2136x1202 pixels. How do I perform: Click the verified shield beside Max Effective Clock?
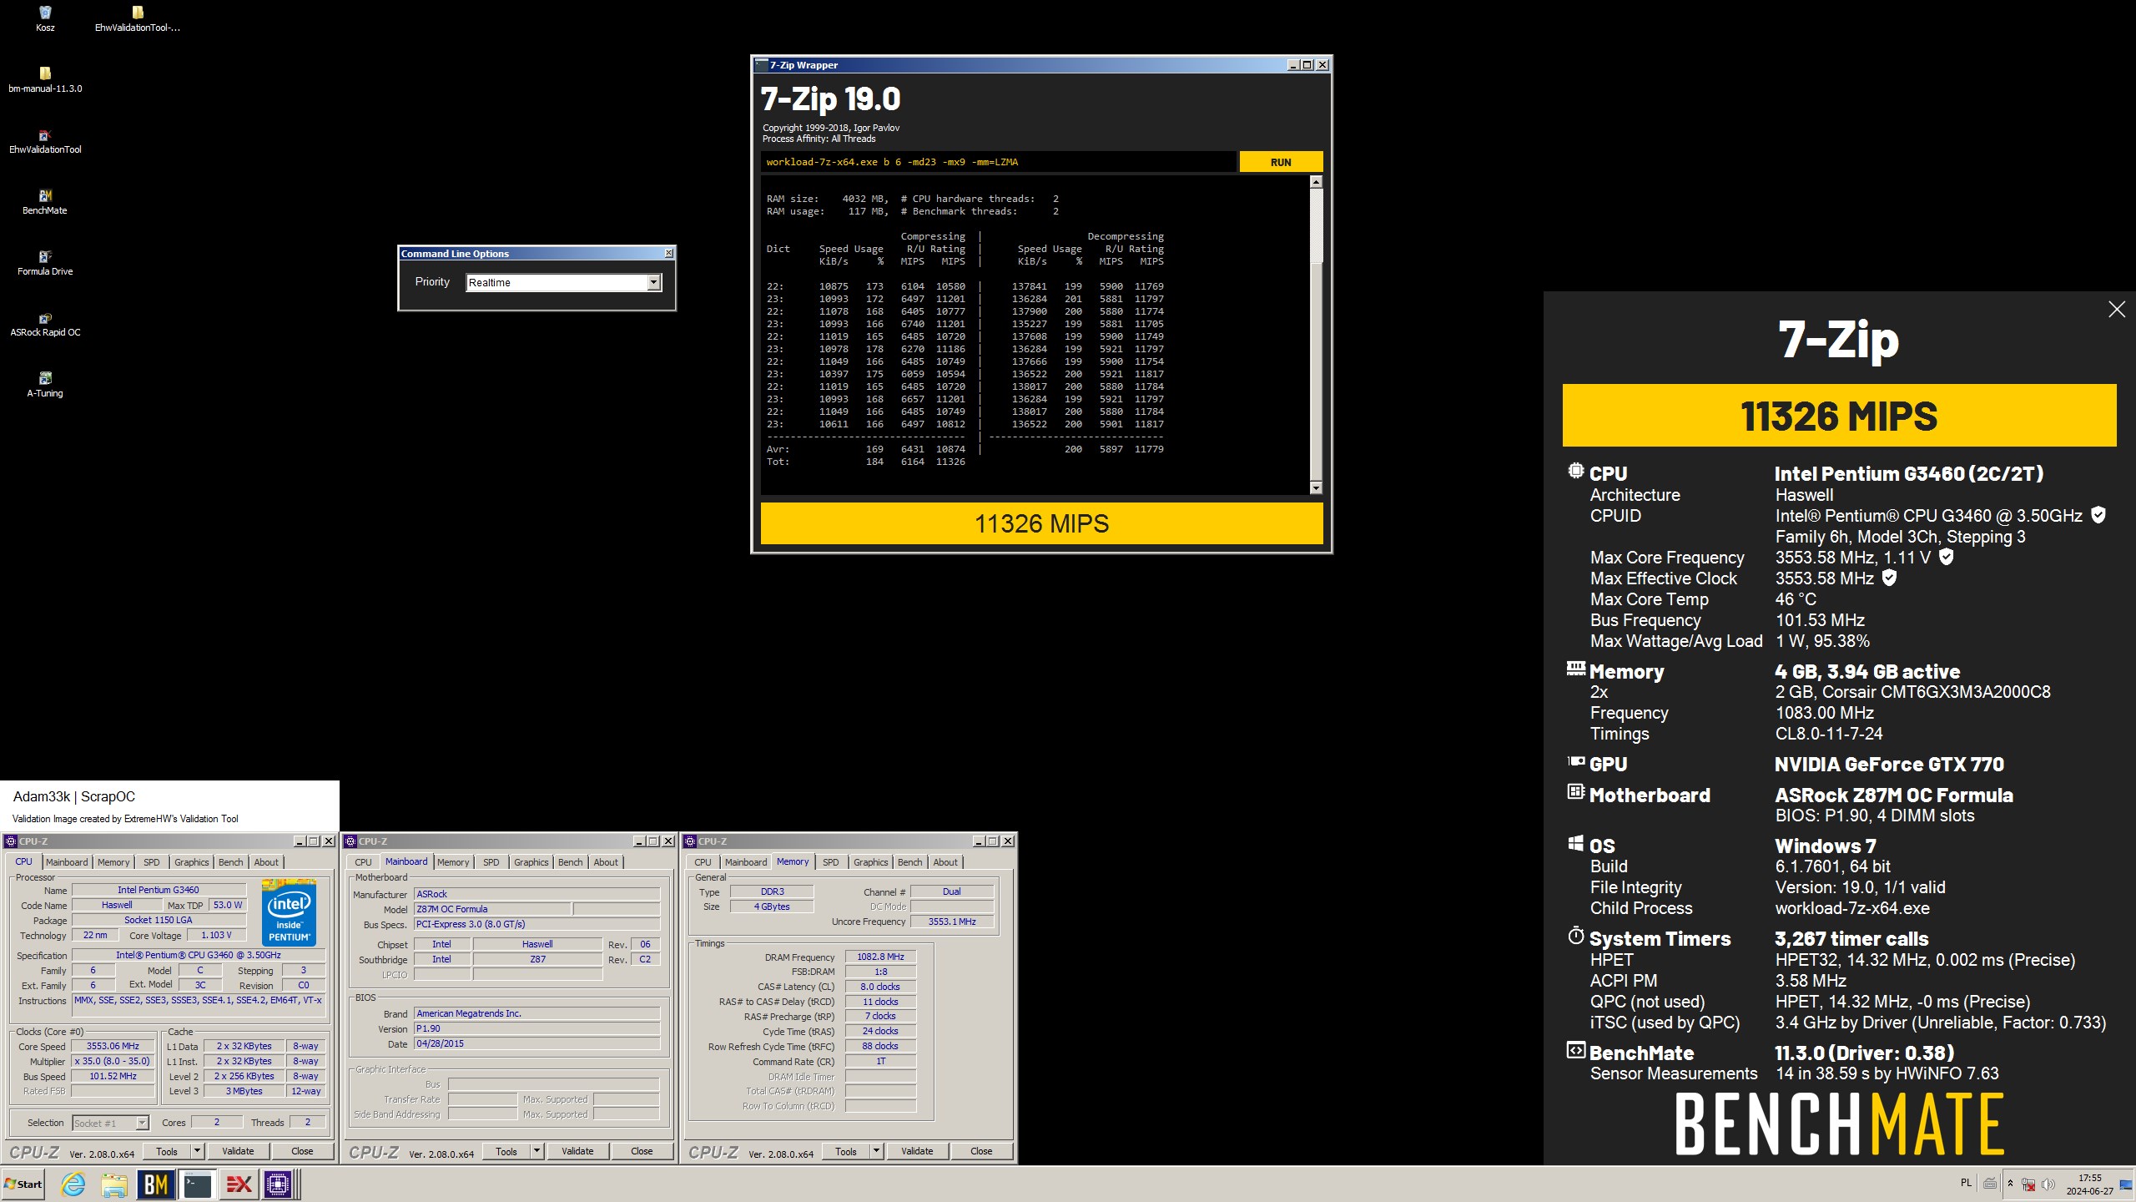[1889, 578]
